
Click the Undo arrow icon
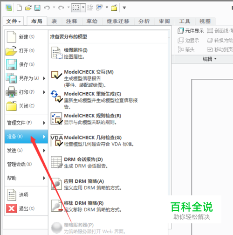point(47,7)
